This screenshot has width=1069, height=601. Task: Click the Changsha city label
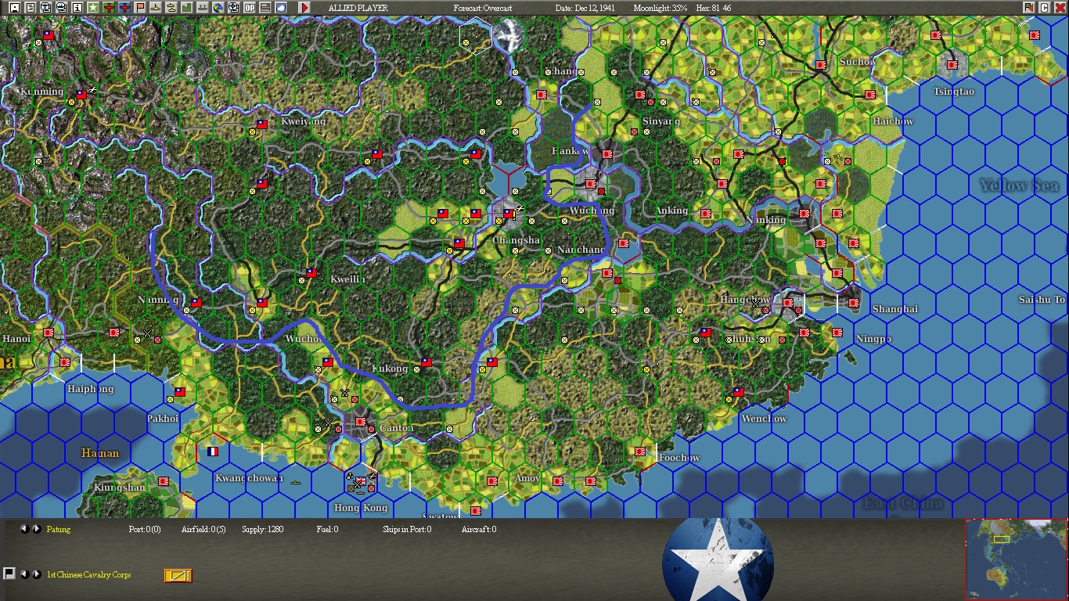517,240
